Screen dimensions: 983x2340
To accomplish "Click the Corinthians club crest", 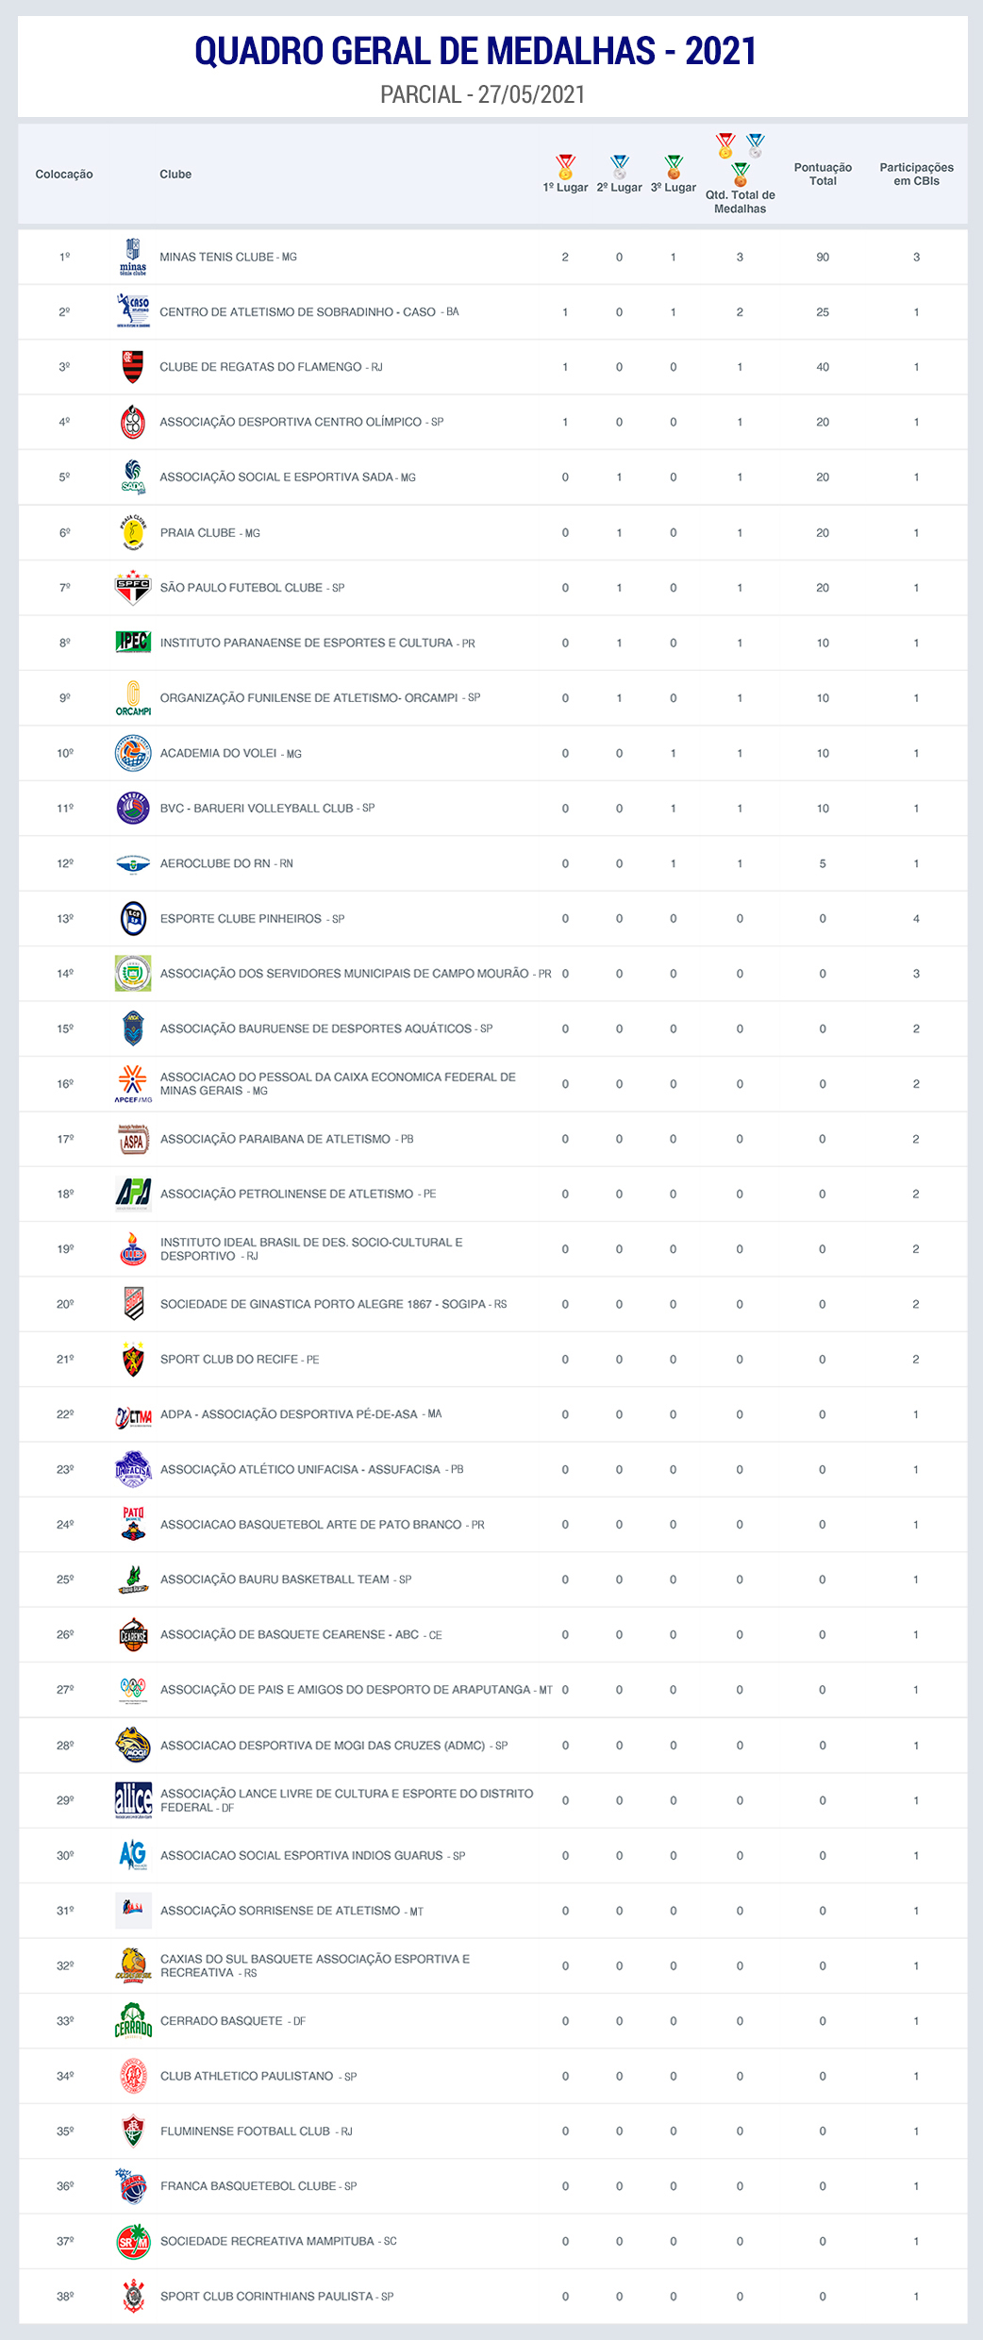I will [x=133, y=2296].
